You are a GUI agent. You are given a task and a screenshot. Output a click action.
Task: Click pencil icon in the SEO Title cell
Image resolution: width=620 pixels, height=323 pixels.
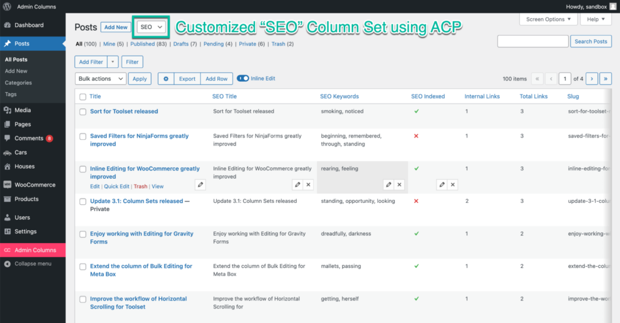click(x=298, y=184)
